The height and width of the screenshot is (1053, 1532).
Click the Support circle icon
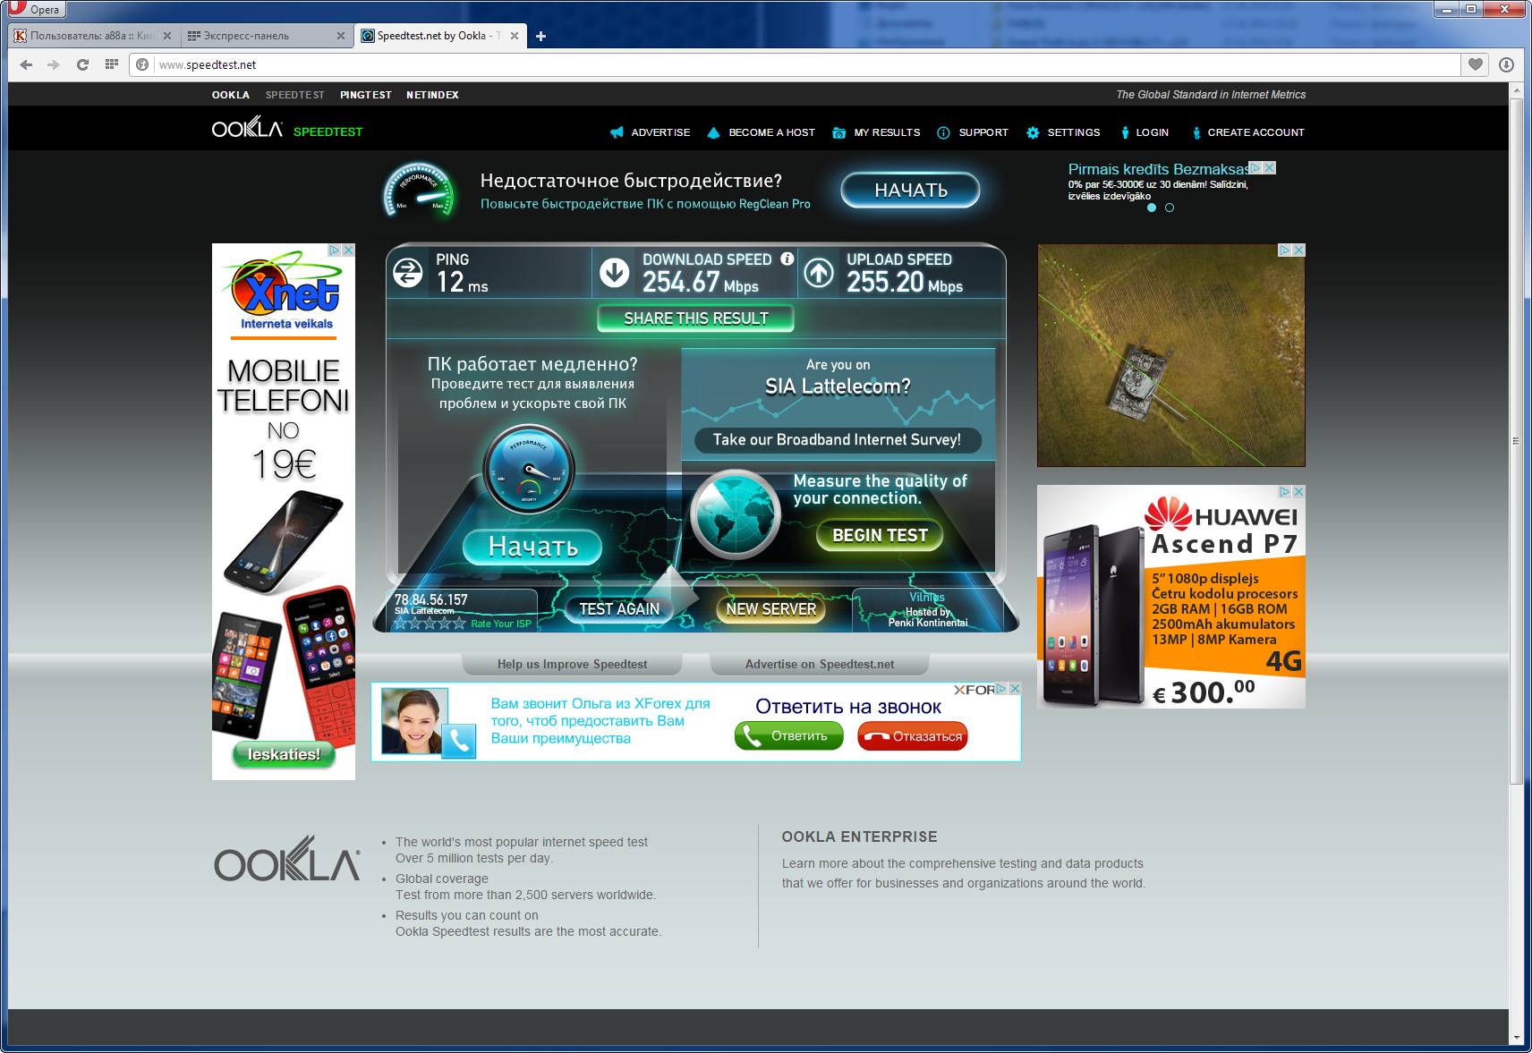click(x=943, y=132)
